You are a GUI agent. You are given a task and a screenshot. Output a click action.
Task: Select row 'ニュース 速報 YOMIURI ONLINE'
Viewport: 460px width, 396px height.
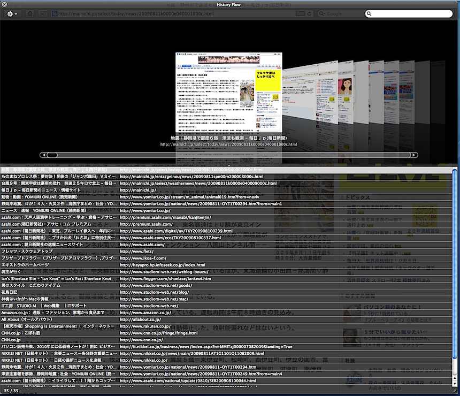(x=226, y=210)
